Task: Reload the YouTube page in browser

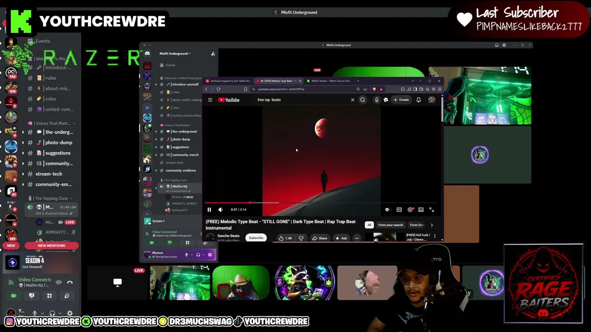Action: pos(218,89)
